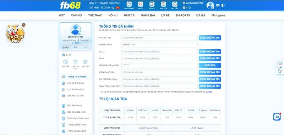Open the NỔ HŨ menu
Viewport: 284px width, 135px height.
click(x=113, y=15)
